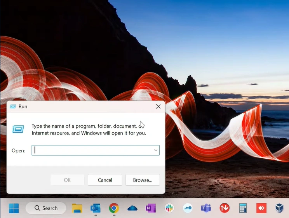Open Calculator from the taskbar
The width and height of the screenshot is (289, 218).
click(x=243, y=208)
